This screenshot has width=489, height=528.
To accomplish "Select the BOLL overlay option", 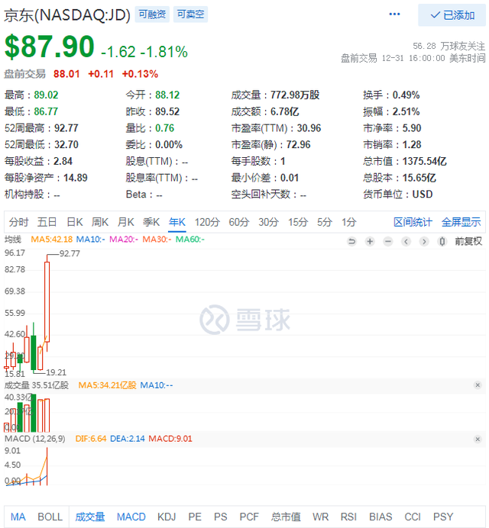I will click(x=50, y=517).
